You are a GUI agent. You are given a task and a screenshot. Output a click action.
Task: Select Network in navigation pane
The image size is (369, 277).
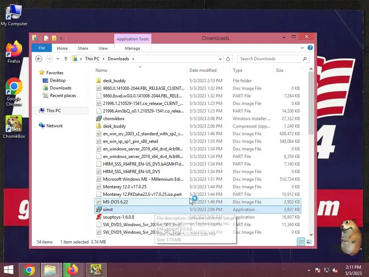(x=54, y=126)
